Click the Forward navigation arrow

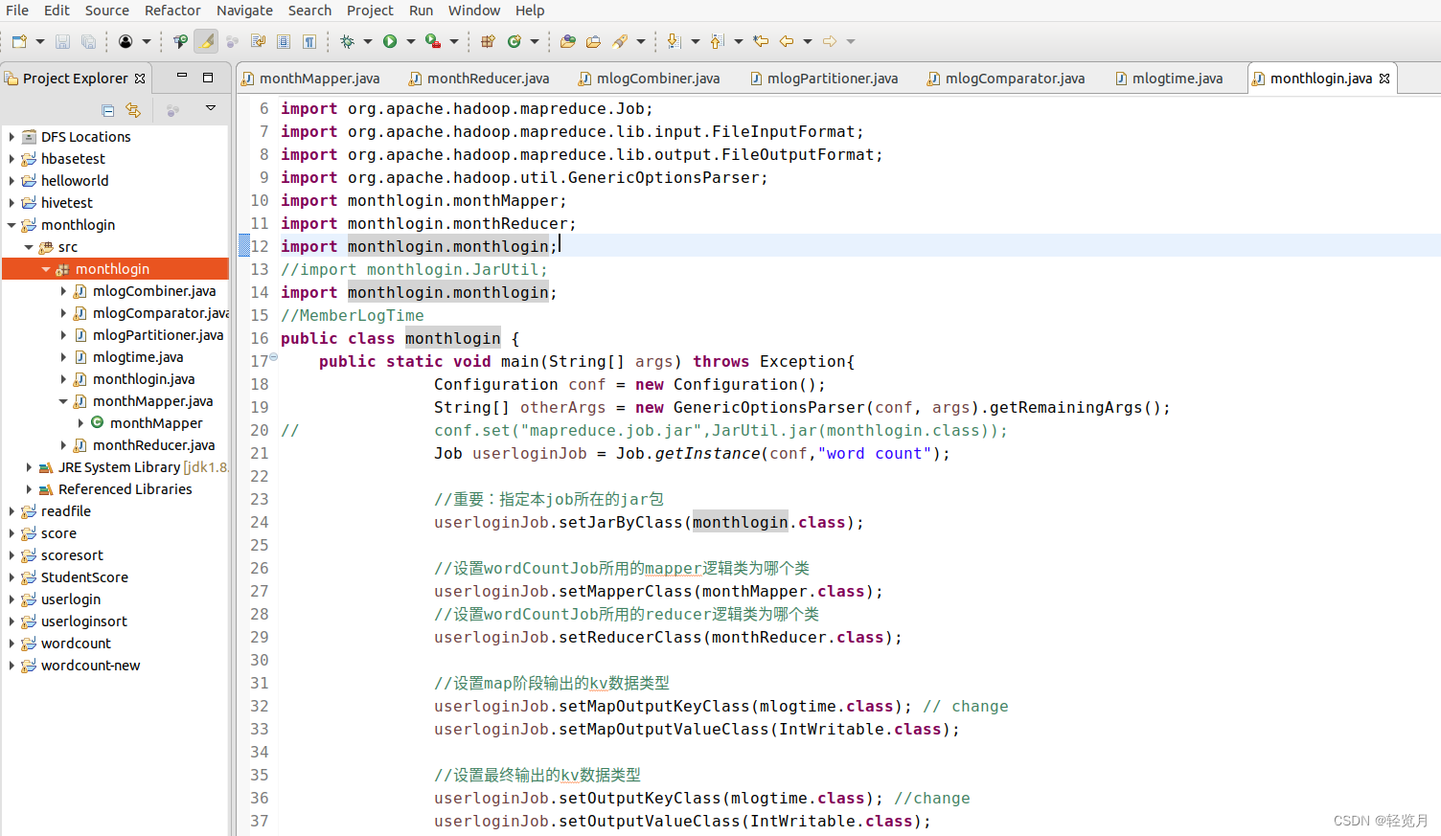click(x=830, y=41)
